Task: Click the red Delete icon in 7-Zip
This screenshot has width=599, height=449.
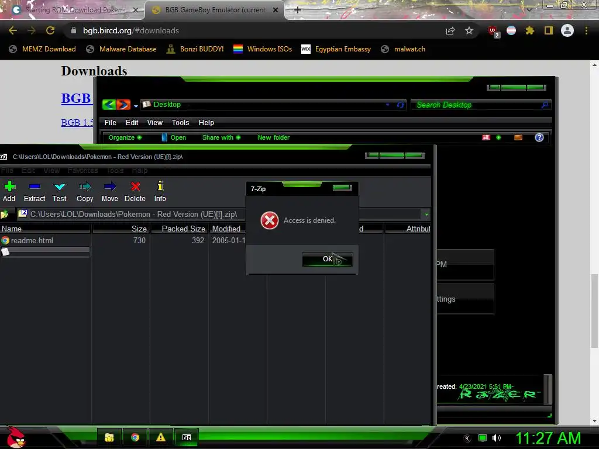Action: (135, 192)
